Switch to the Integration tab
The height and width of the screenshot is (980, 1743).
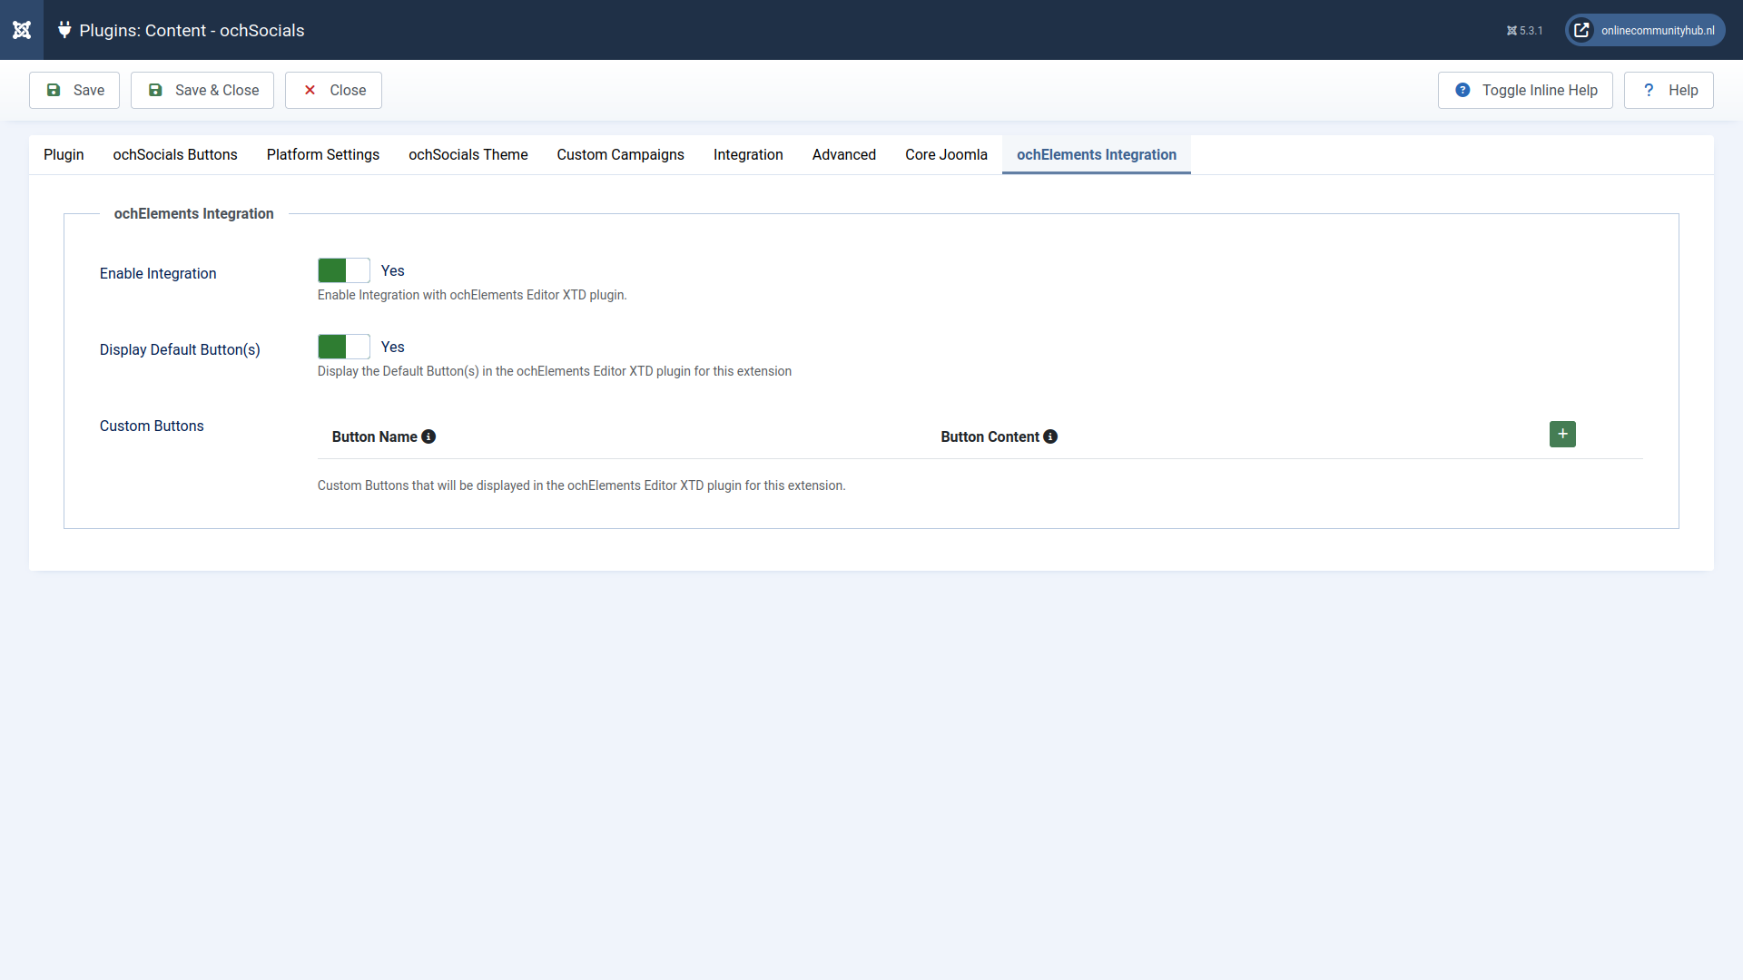tap(748, 154)
